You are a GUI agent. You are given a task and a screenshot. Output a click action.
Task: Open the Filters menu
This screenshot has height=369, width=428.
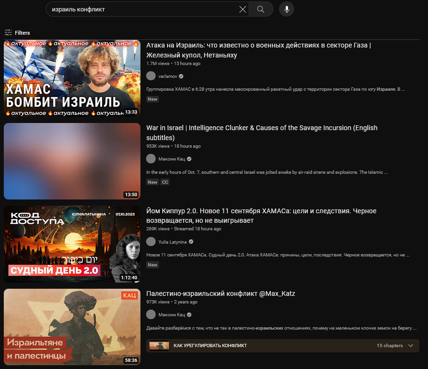pyautogui.click(x=17, y=33)
